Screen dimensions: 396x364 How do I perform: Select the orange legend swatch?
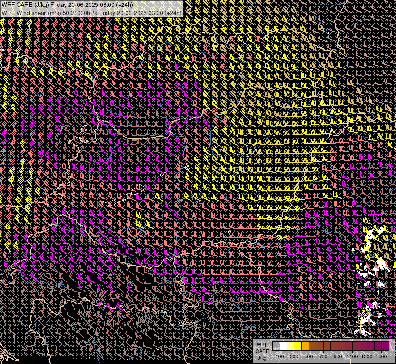pos(305,346)
